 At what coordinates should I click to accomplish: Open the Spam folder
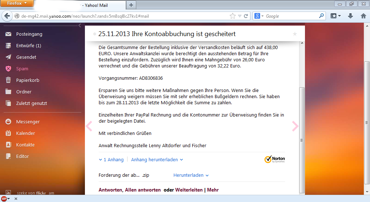coord(22,69)
